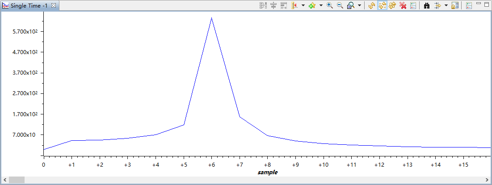Viewport: 492px width, 185px height.
Task: Click the Zoom Out magnifier icon
Action: pos(340,5)
